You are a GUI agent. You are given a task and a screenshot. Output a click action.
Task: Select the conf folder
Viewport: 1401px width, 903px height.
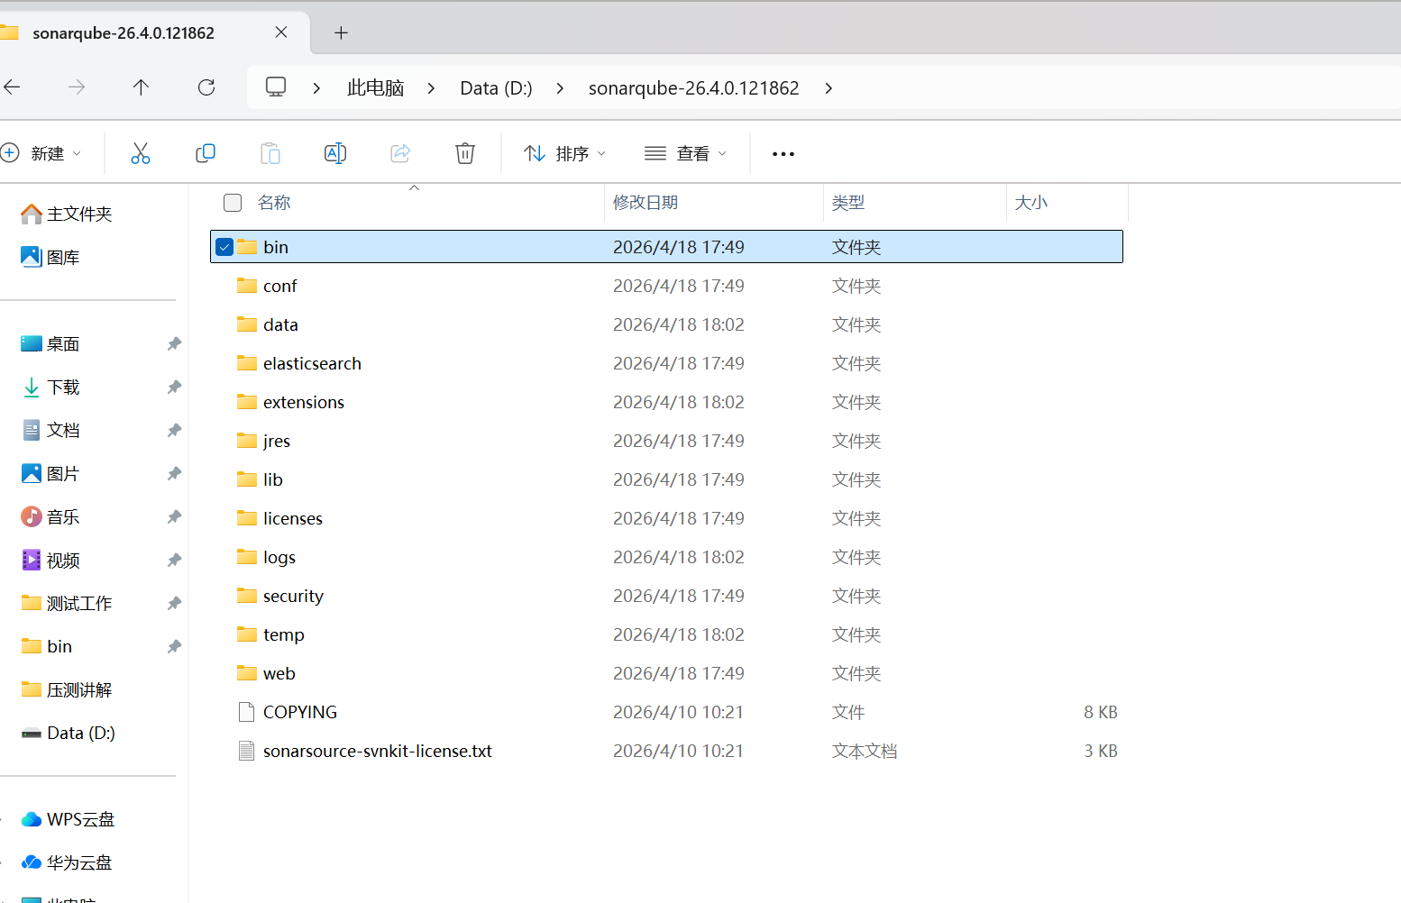666,286
